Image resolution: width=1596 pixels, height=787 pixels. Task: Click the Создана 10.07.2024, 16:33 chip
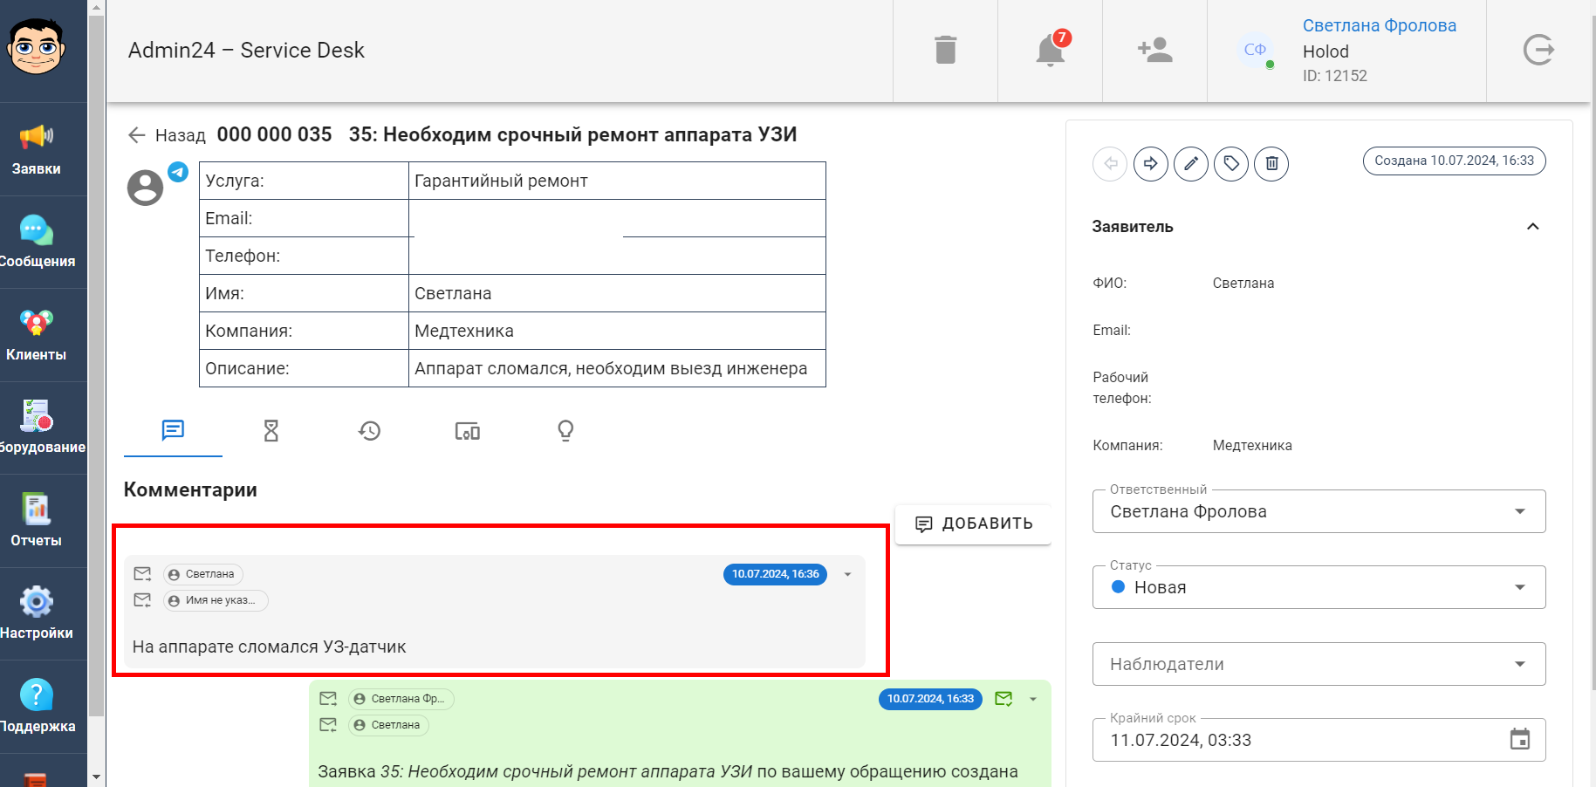(1454, 161)
